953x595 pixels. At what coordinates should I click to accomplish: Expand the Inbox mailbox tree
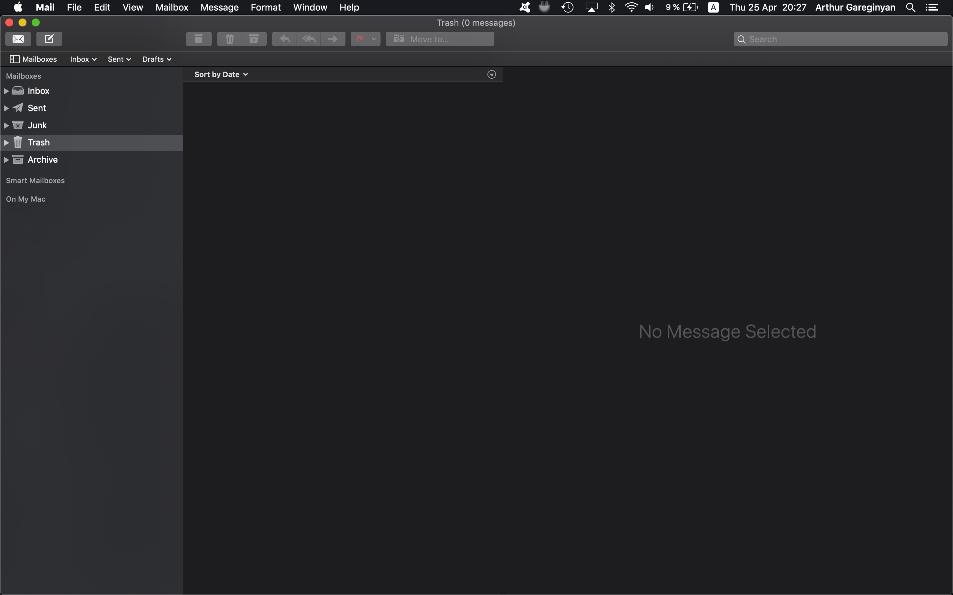[x=6, y=90]
